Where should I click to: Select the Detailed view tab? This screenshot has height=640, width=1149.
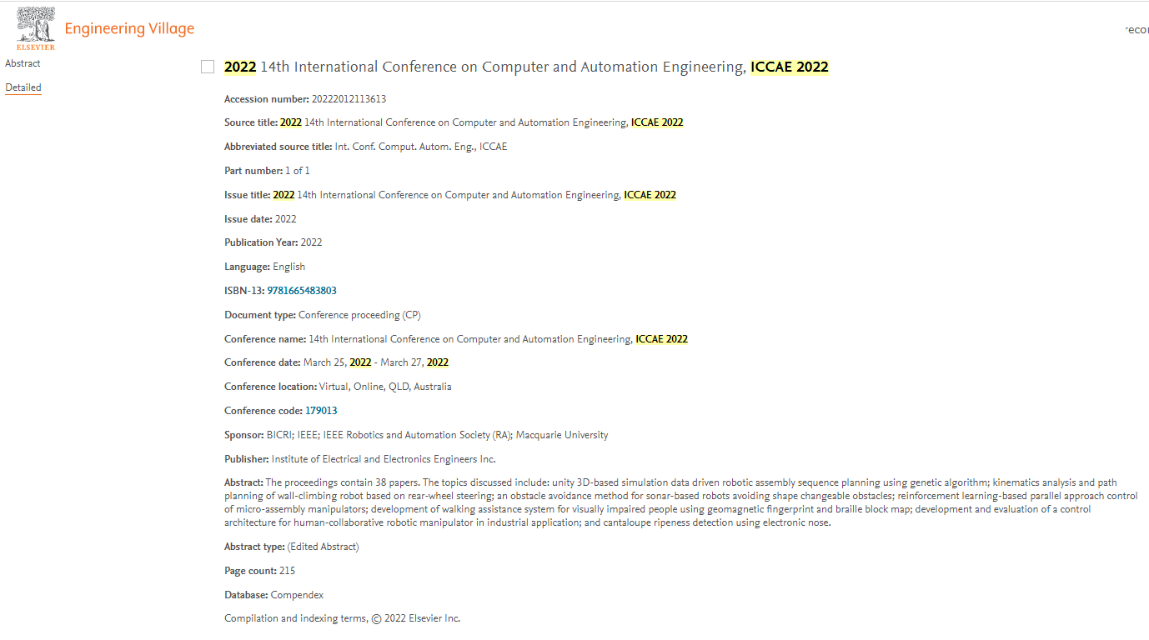click(23, 87)
